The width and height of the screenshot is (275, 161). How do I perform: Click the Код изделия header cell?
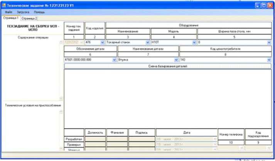(95, 28)
